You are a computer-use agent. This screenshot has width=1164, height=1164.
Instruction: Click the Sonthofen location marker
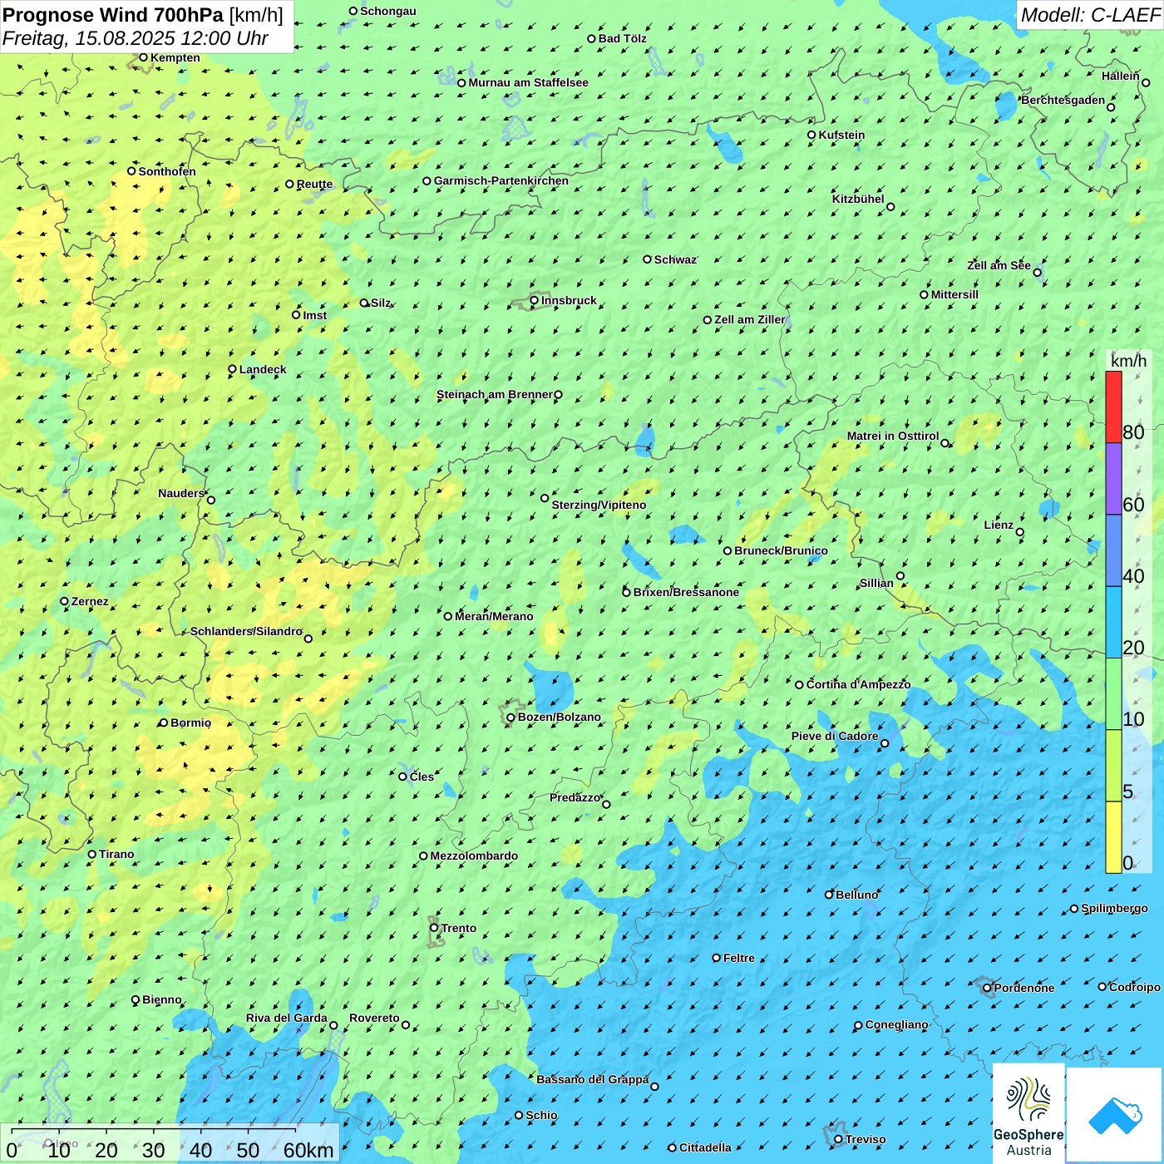click(131, 171)
